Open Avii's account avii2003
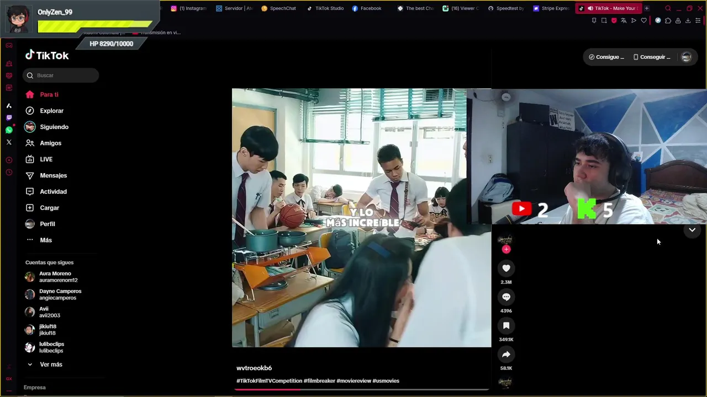The width and height of the screenshot is (707, 397). pyautogui.click(x=43, y=312)
